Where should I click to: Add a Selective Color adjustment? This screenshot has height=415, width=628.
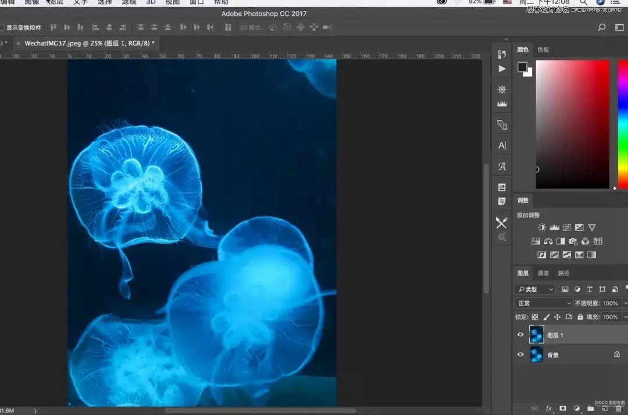[579, 255]
